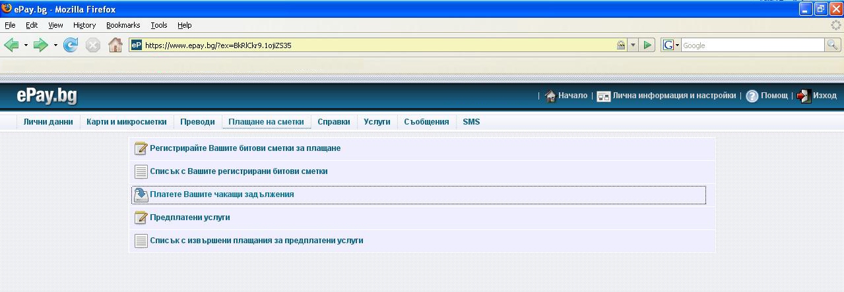Click the house icon next to Начало
The width and height of the screenshot is (844, 292).
coord(551,96)
